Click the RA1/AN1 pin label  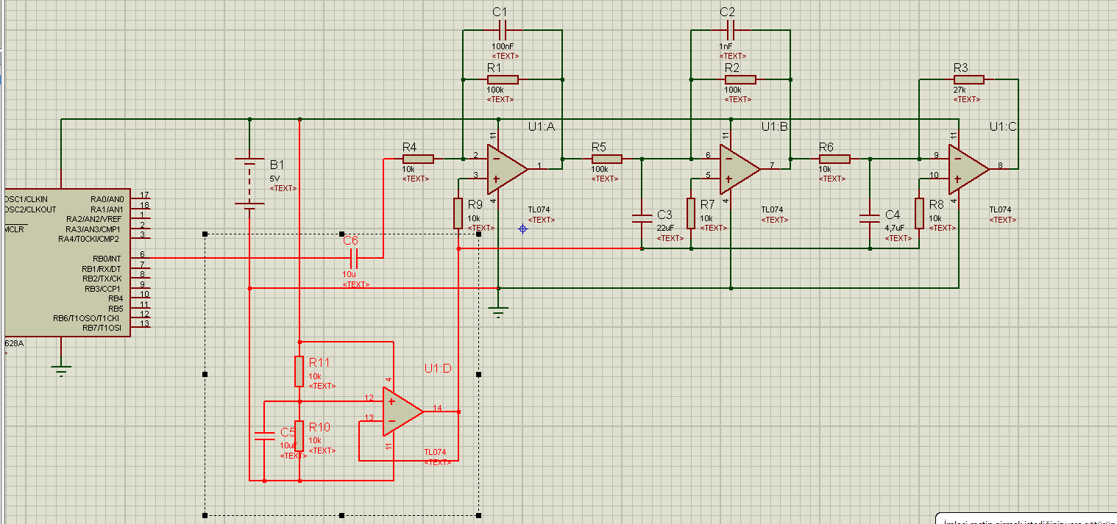pyautogui.click(x=107, y=209)
